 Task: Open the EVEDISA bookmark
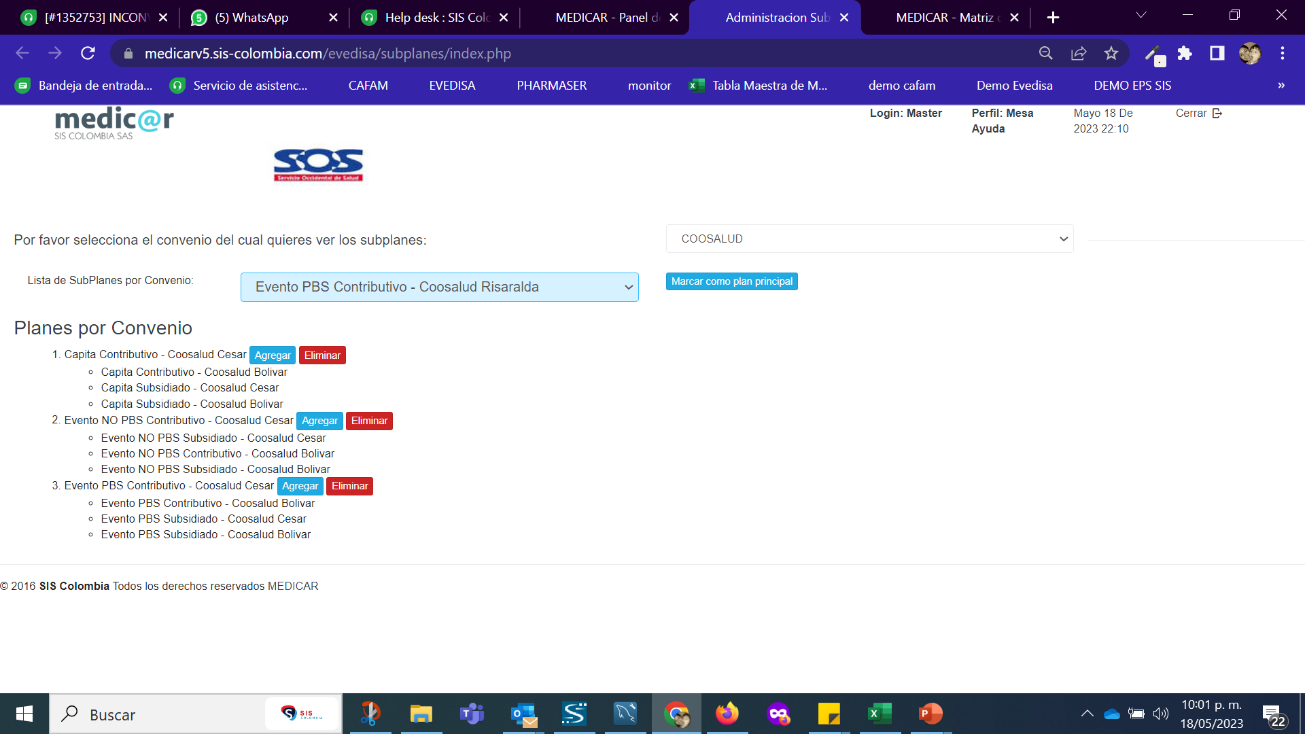452,86
